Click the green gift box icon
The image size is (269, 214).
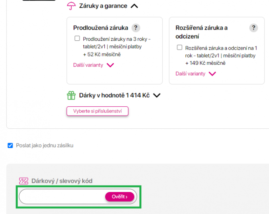(71, 95)
